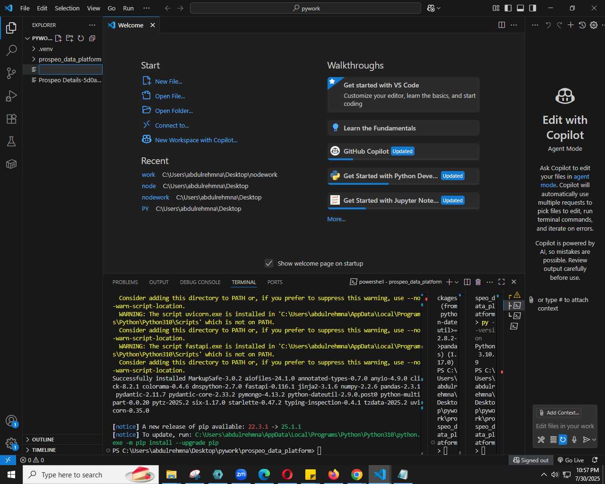Open the new terminal launch profile dropdown

[457, 282]
